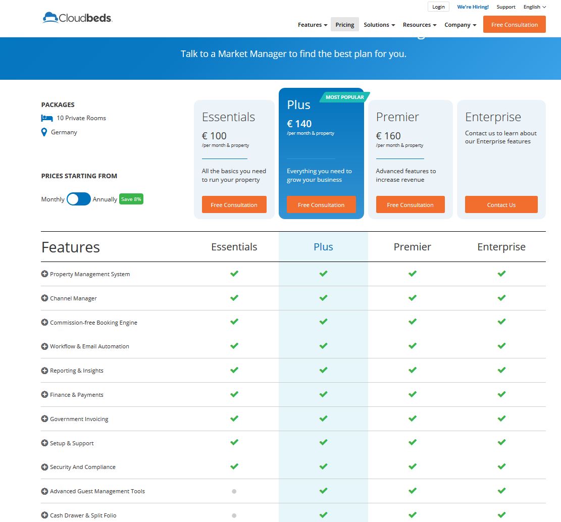Open the Features dropdown menu

click(x=312, y=25)
